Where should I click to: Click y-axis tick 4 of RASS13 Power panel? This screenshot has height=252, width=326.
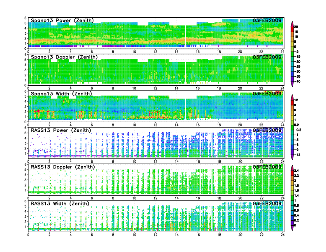click(26, 138)
